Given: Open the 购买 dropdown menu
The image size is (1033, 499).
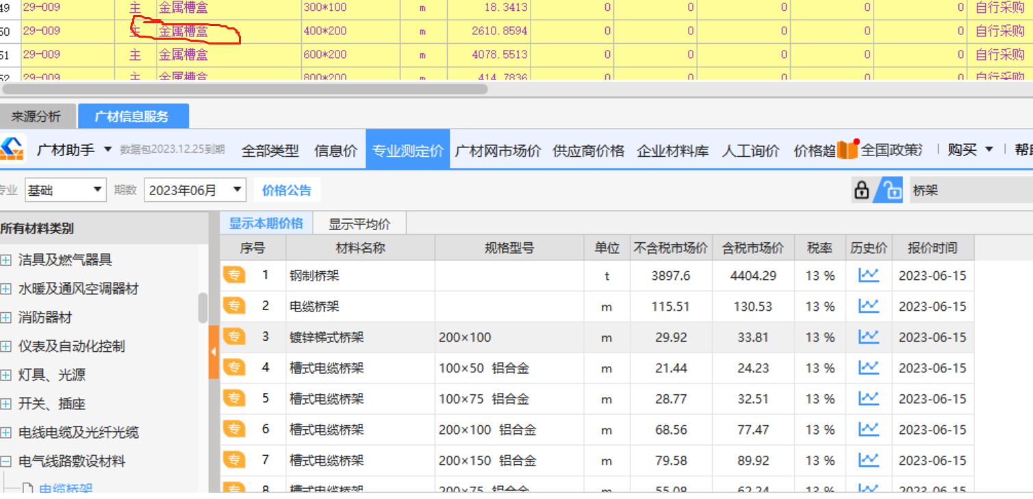Looking at the screenshot, I should (x=970, y=149).
